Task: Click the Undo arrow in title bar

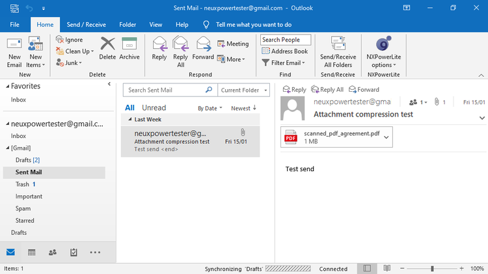Action: tap(29, 8)
